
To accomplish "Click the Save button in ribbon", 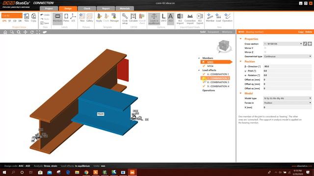I will click(x=45, y=23).
